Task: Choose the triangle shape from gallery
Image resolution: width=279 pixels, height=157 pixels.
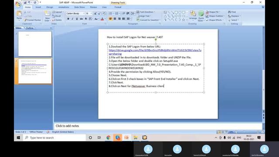Action: click(165, 16)
